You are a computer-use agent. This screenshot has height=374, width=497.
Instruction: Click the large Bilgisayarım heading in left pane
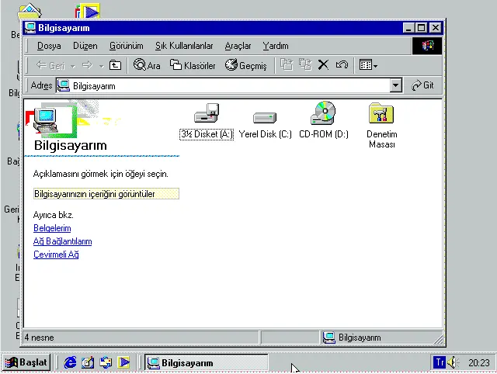[71, 145]
